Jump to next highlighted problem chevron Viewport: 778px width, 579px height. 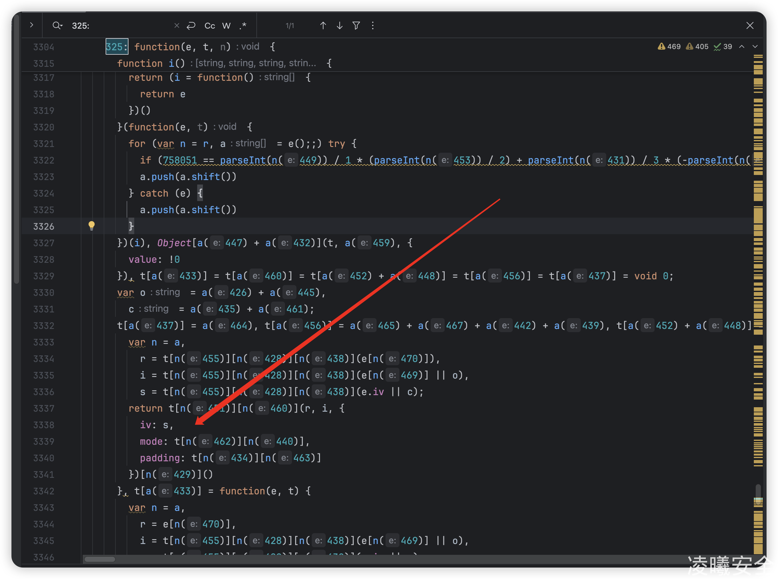coord(755,47)
